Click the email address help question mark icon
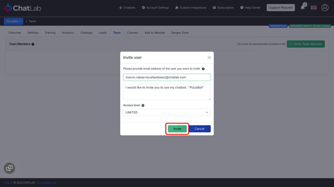Image resolution: width=334 pixels, height=187 pixels. coord(203,69)
